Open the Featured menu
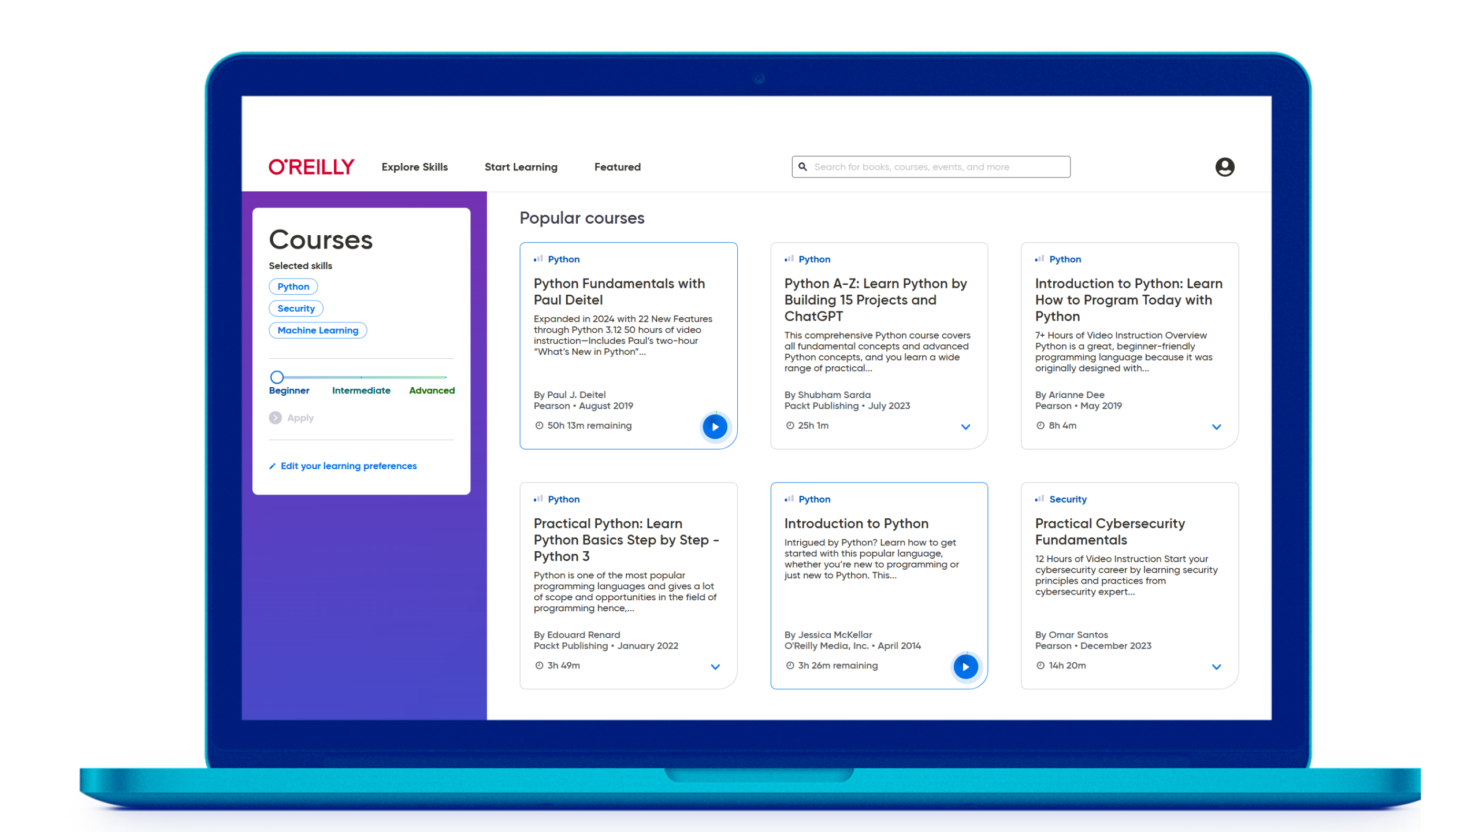This screenshot has width=1479, height=832. [617, 167]
